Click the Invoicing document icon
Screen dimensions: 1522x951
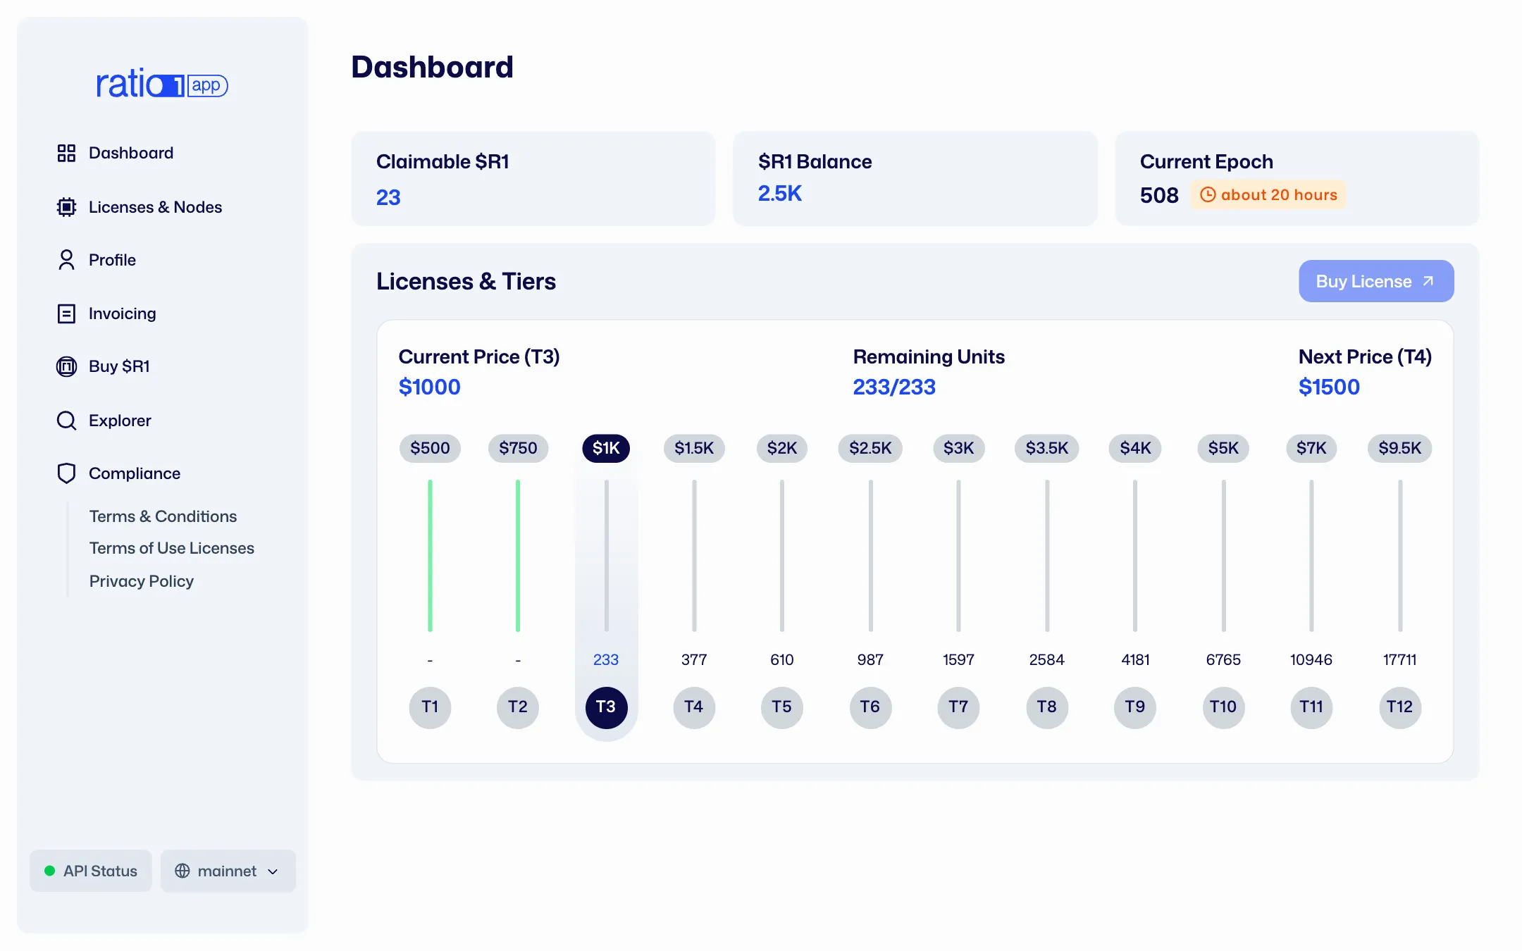(x=66, y=313)
